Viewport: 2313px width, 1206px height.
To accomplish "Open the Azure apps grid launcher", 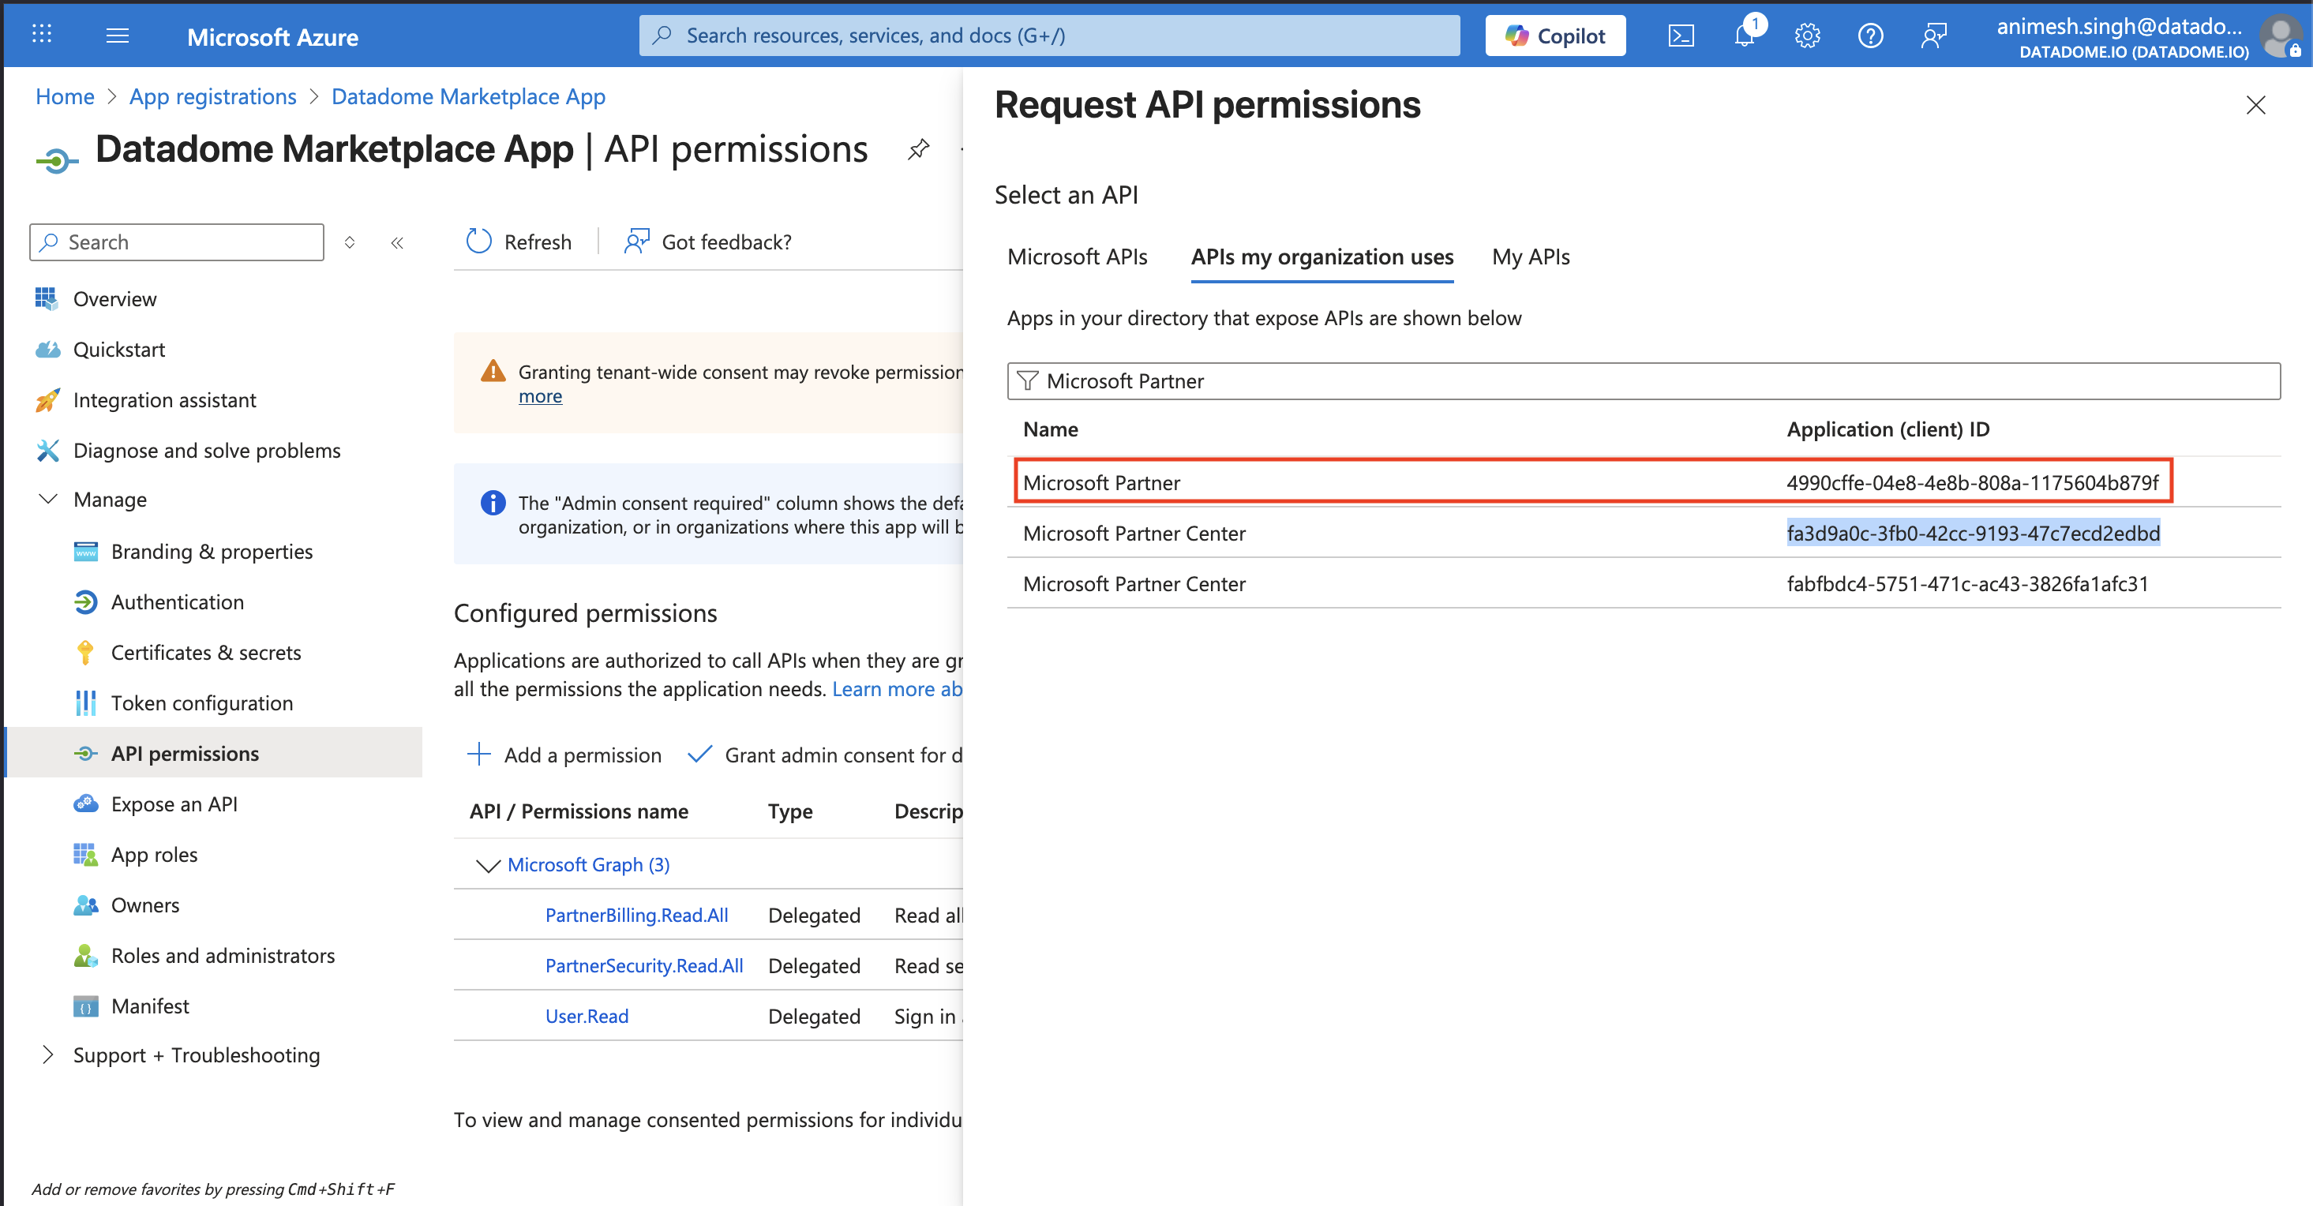I will tap(41, 35).
